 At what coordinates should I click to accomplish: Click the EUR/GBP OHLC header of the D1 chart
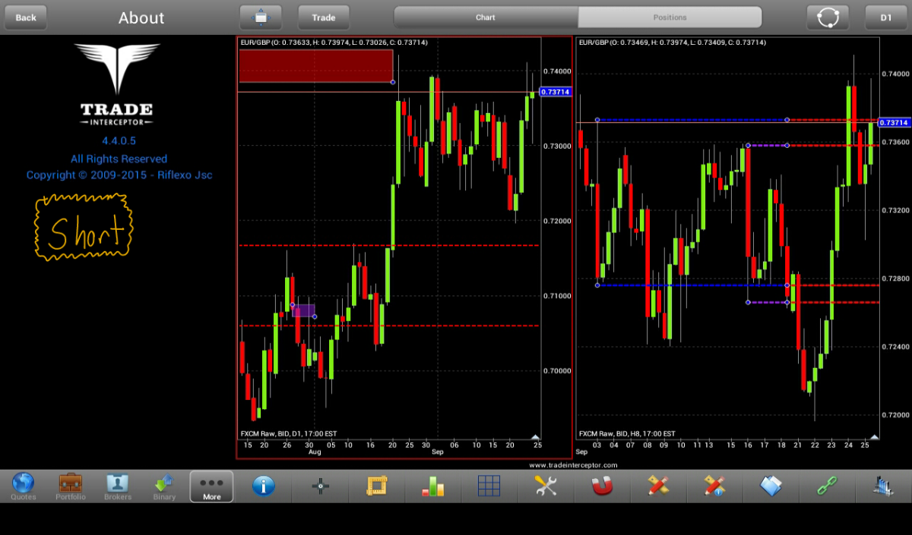click(334, 42)
